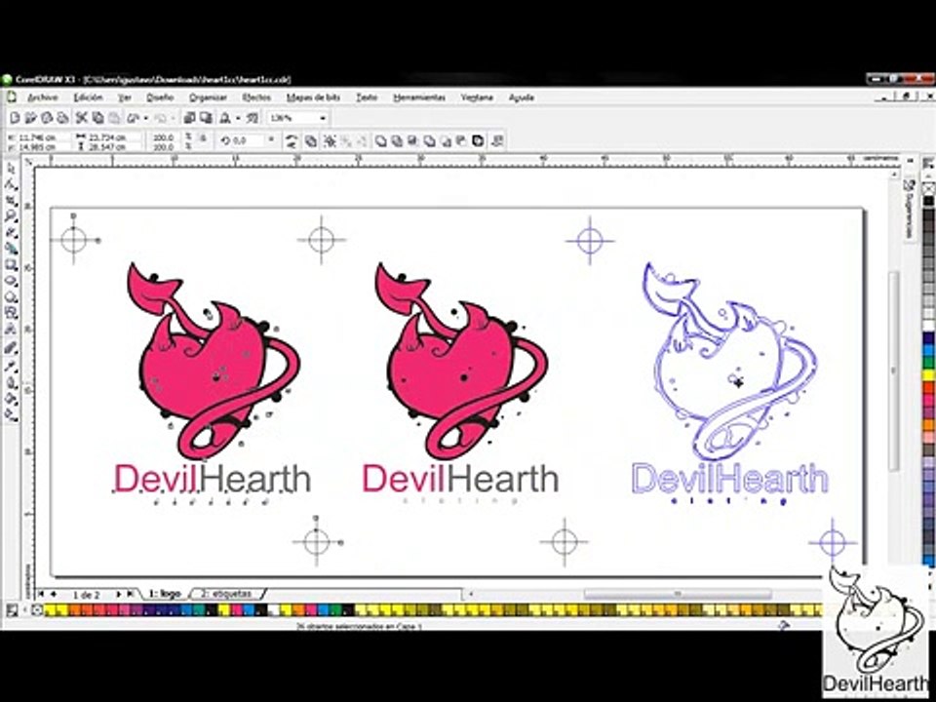Open the Diseño menu
The image size is (936, 702).
[160, 97]
